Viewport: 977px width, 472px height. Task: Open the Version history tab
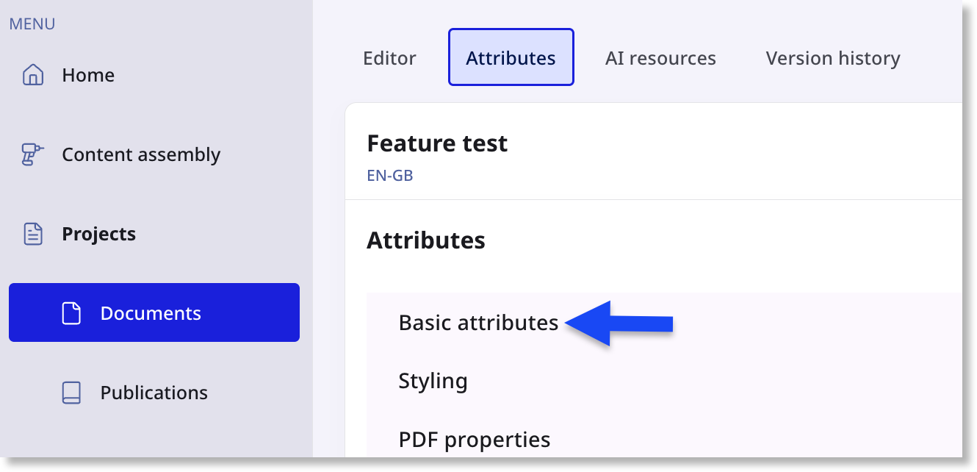(x=833, y=58)
